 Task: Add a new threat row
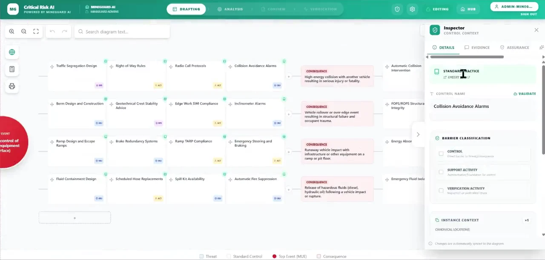click(75, 218)
